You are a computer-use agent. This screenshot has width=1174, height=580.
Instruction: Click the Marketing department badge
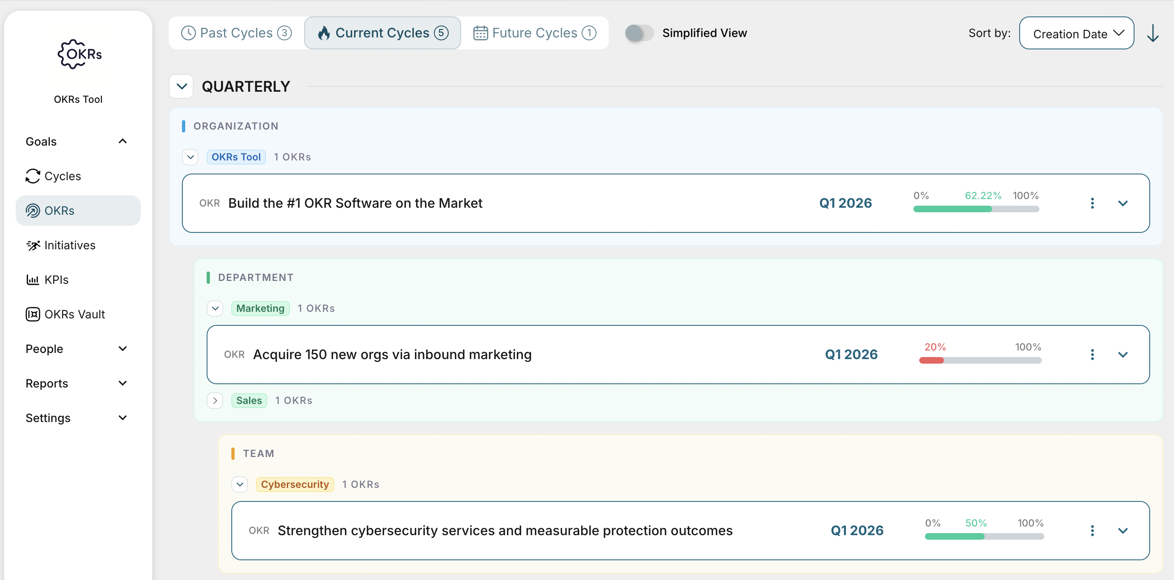coord(260,308)
